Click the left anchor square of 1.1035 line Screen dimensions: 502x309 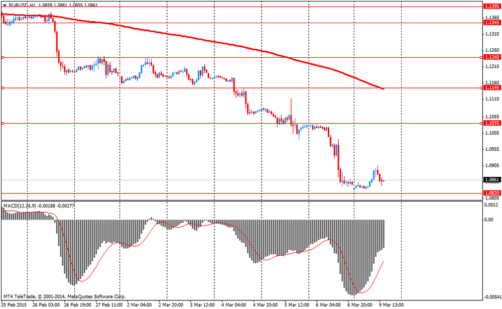point(3,124)
